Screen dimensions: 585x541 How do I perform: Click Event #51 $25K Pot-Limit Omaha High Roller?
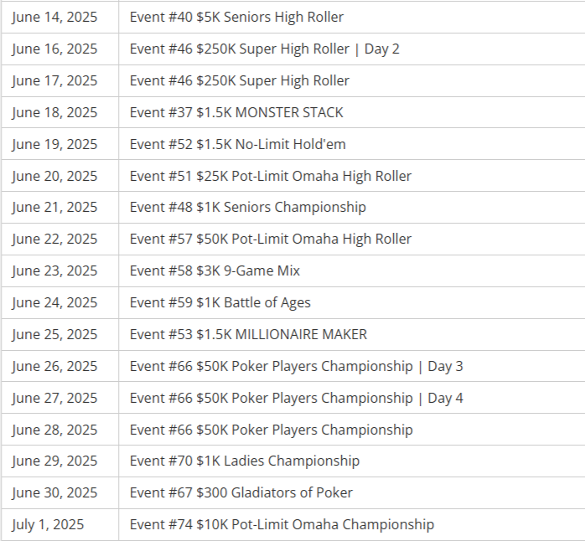tap(270, 176)
